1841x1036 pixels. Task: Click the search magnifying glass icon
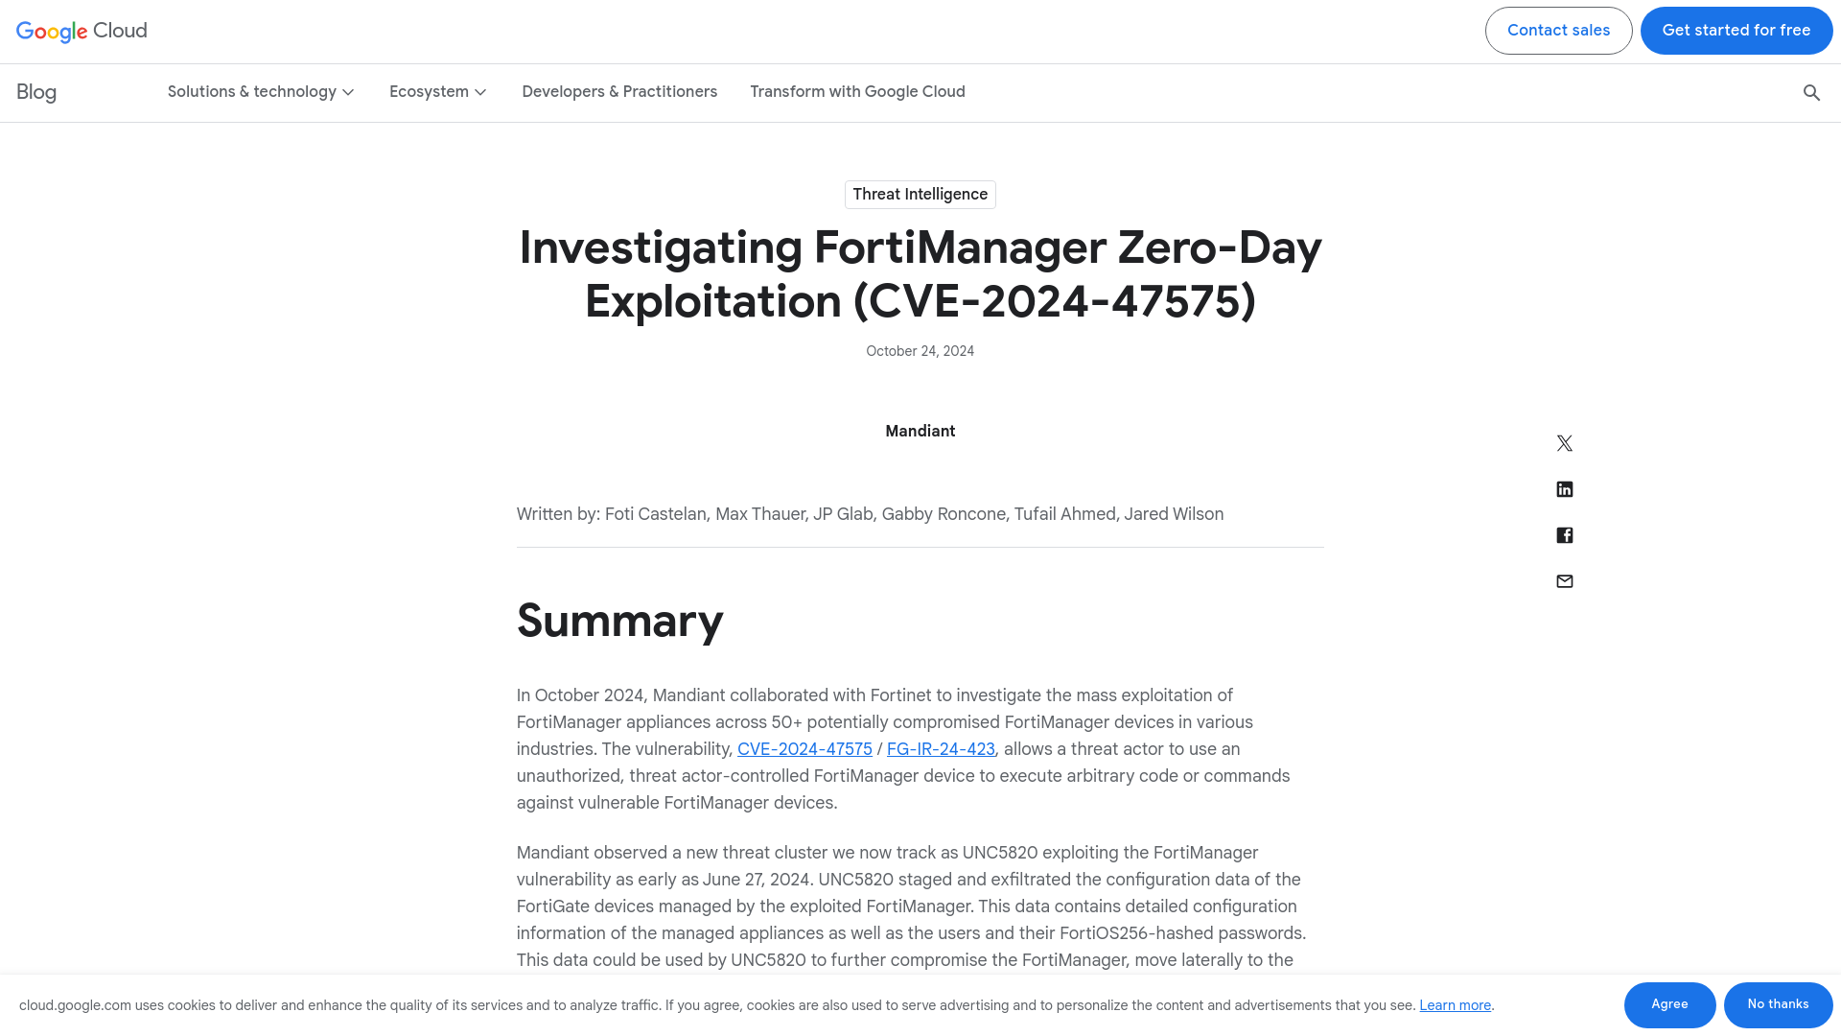coord(1810,92)
